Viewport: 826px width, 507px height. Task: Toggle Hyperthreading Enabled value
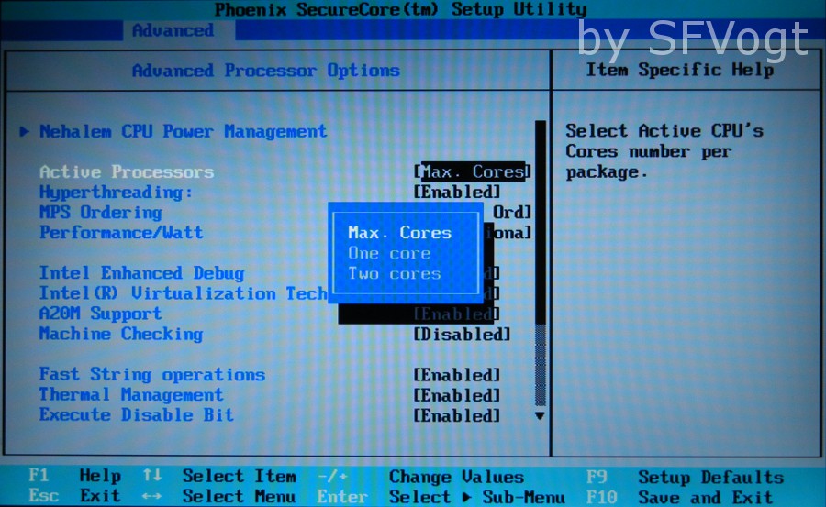pyautogui.click(x=457, y=192)
